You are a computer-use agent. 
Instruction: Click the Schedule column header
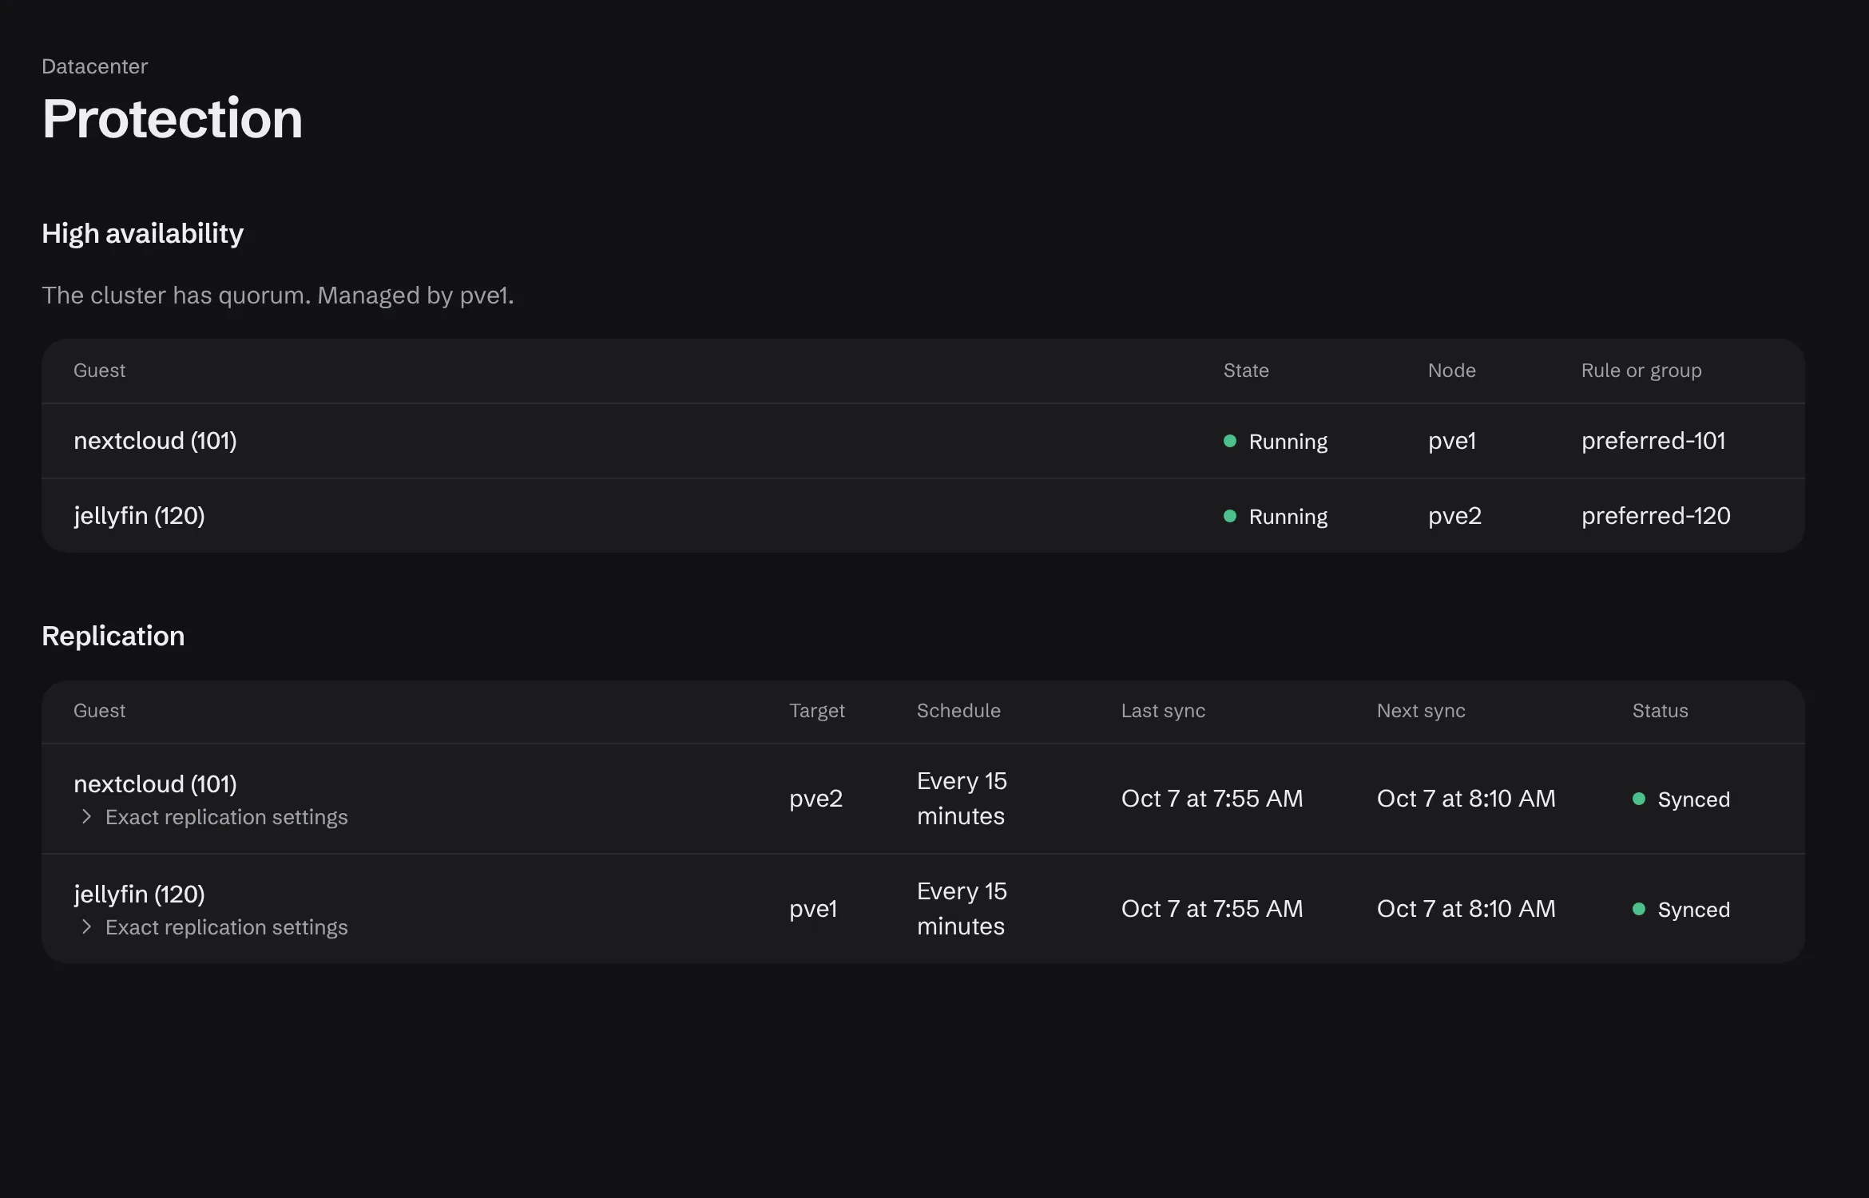[x=958, y=711]
